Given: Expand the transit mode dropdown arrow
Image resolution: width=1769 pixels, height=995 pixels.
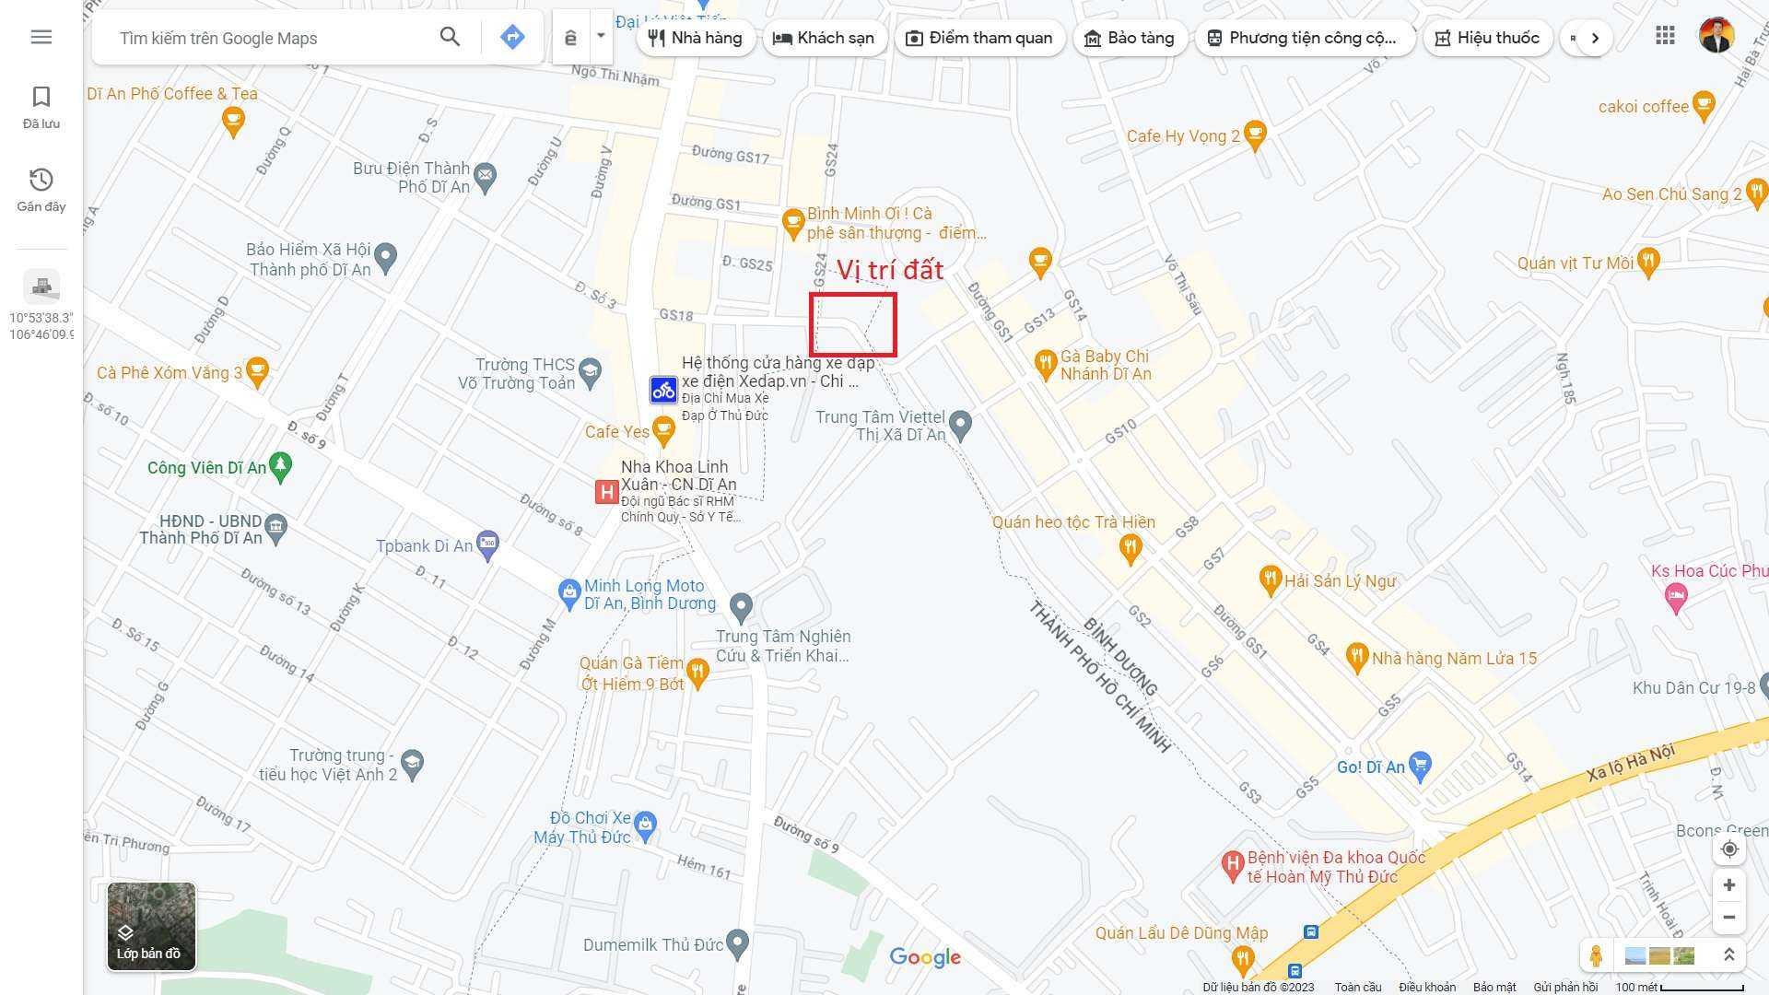Looking at the screenshot, I should [601, 37].
